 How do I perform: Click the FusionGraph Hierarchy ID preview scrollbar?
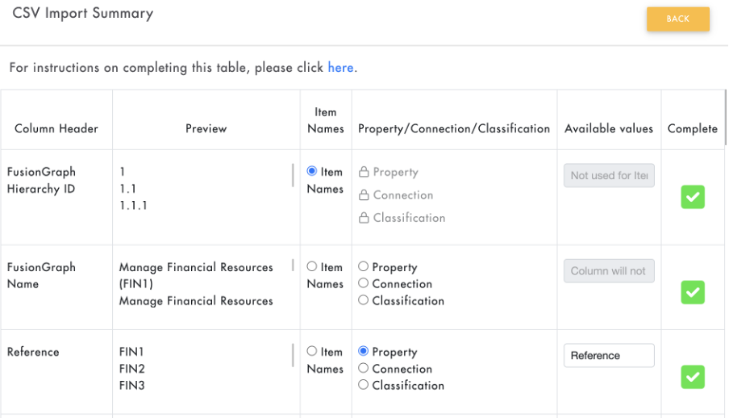[x=293, y=175]
